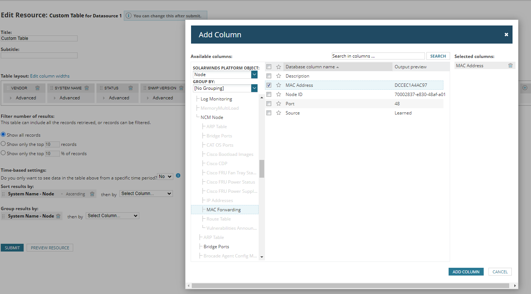The image size is (531, 294).
Task: Click the dialog's horizontal scrollbar
Action: (350, 286)
